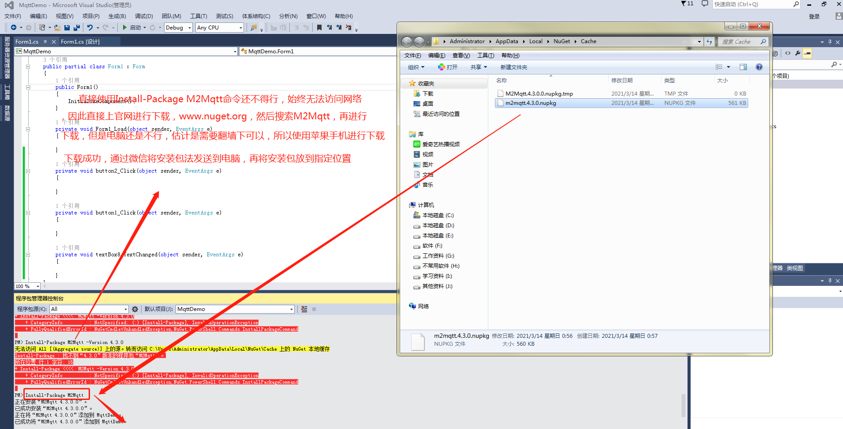This screenshot has height=429, width=843.
Task: Click the Quick Launch search field
Action: 756,4
